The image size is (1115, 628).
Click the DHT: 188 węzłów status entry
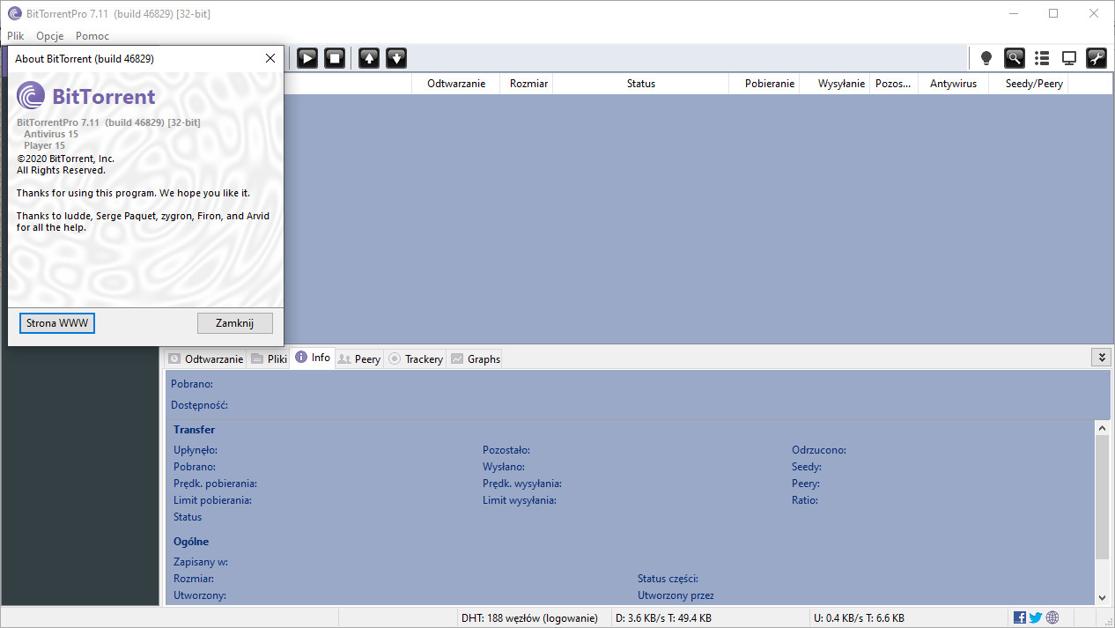coord(529,618)
